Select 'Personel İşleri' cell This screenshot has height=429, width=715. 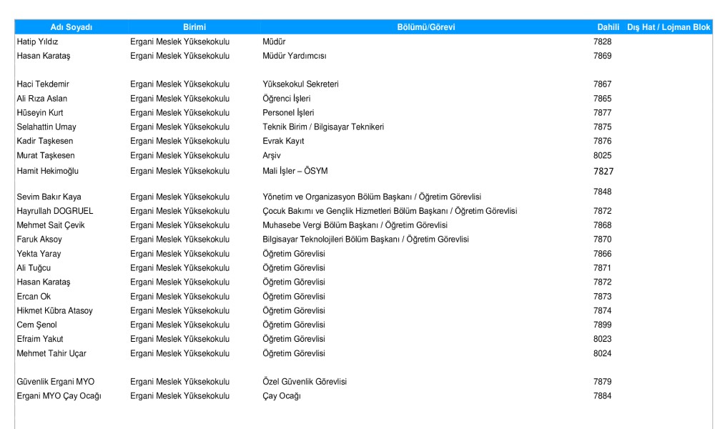(288, 112)
